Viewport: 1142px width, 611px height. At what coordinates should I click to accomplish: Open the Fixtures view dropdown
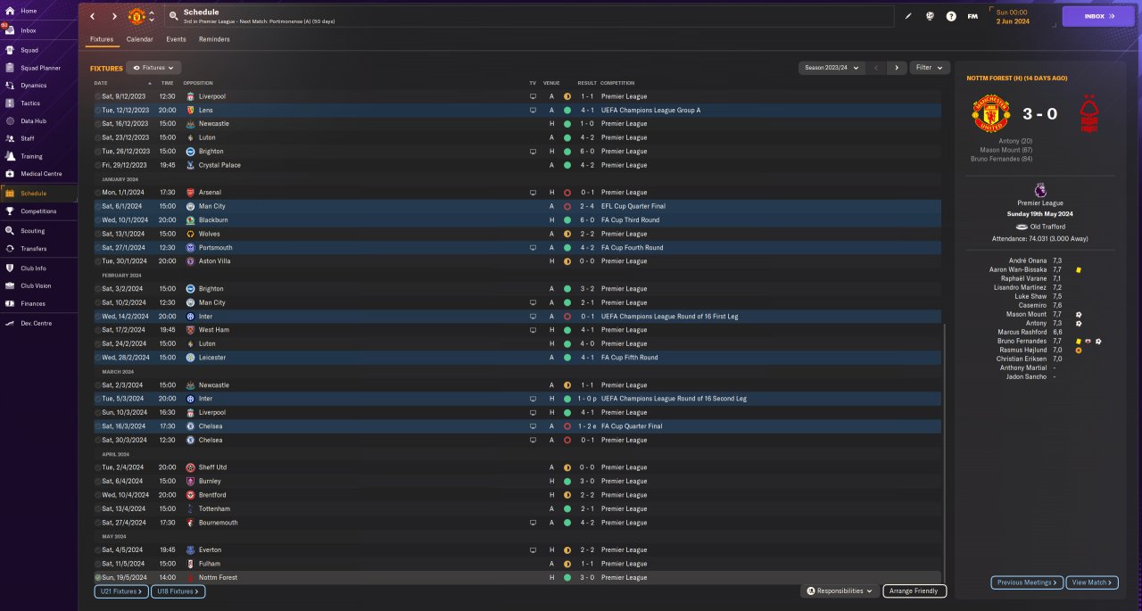[154, 68]
